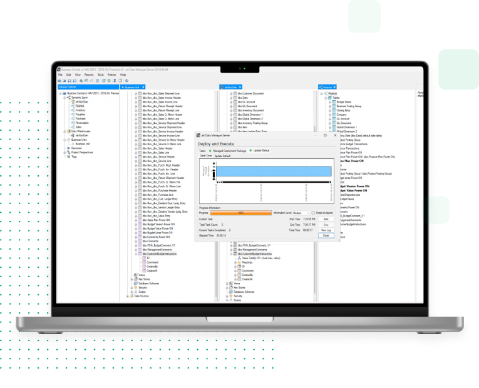Image resolution: width=479 pixels, height=388 pixels.
Task: Expand the dbo.Nav_dbo_Sales Invoice Header table node
Action: (x=135, y=98)
